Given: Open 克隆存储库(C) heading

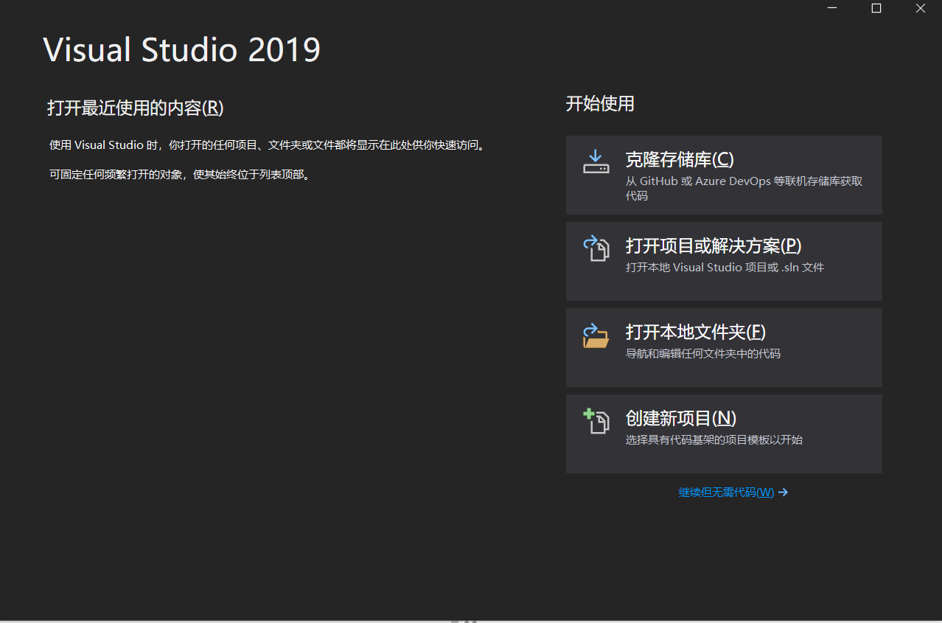Looking at the screenshot, I should (x=680, y=159).
